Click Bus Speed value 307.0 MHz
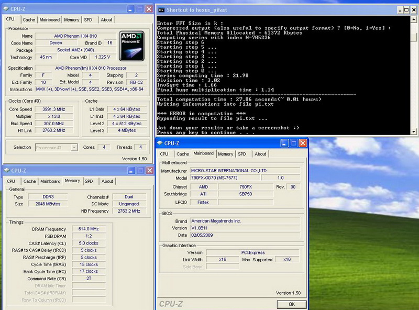 [x=54, y=124]
